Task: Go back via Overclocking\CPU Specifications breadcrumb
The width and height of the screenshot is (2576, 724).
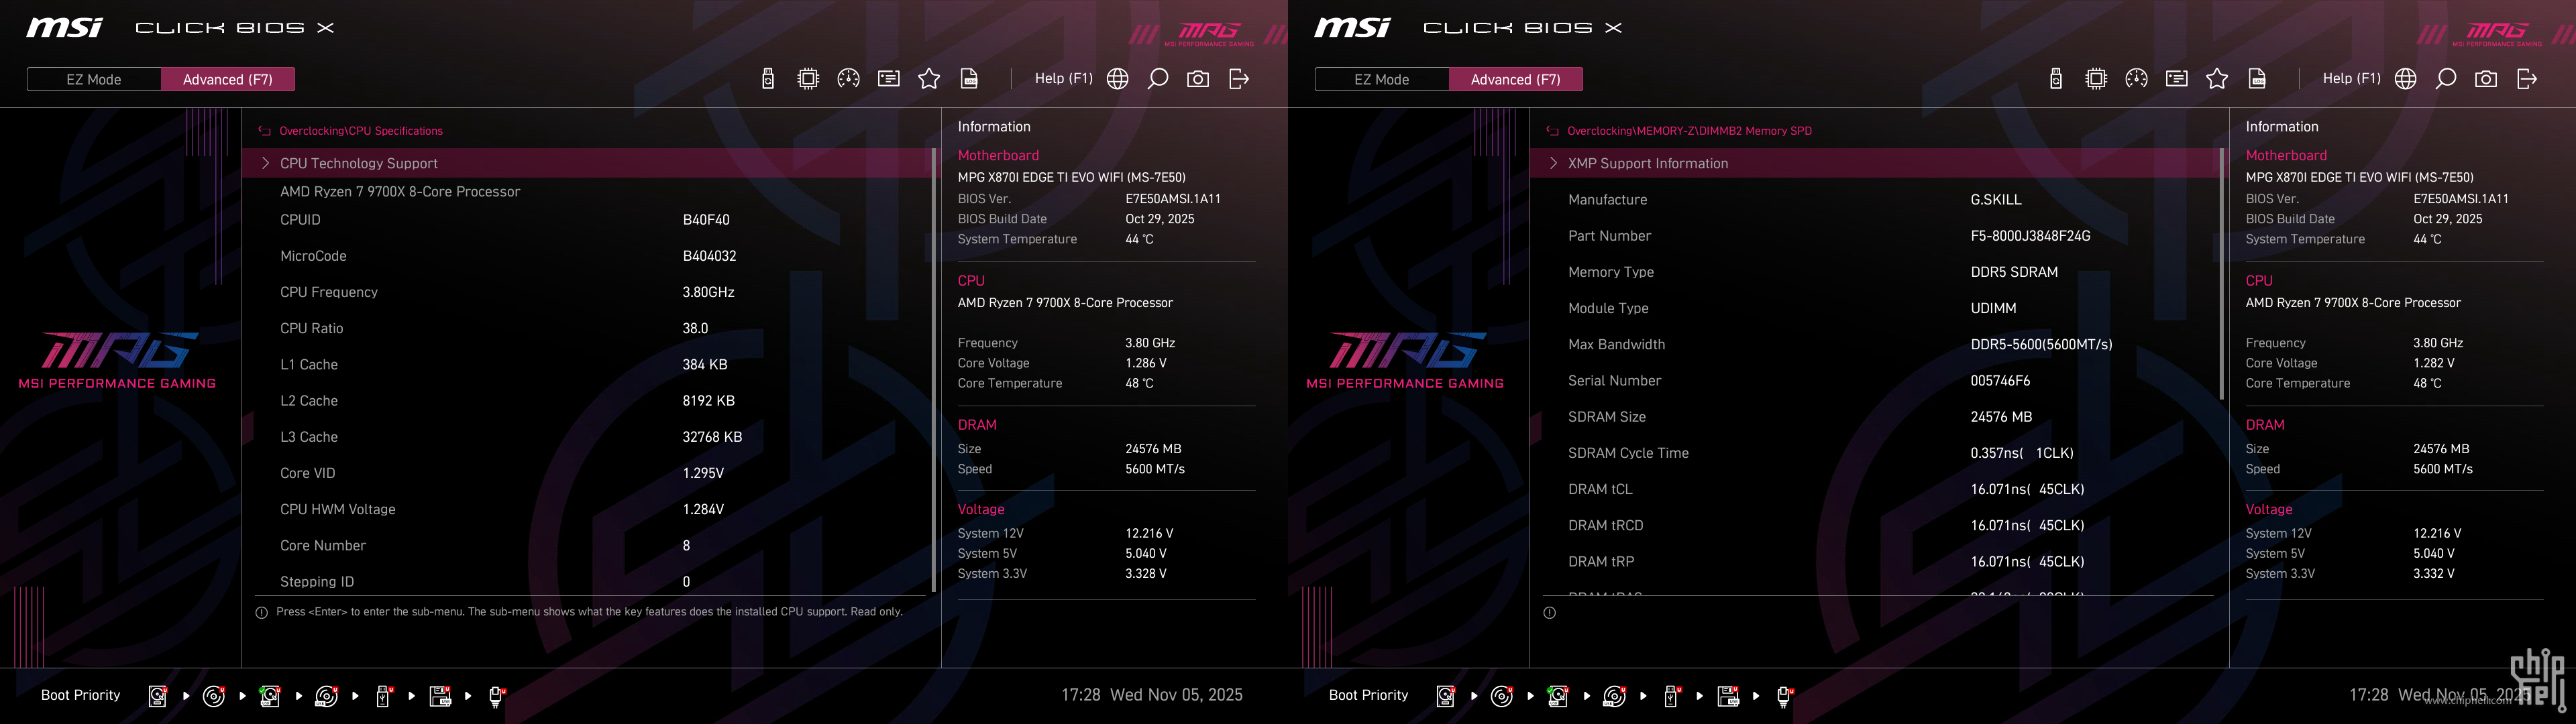Action: click(x=361, y=131)
